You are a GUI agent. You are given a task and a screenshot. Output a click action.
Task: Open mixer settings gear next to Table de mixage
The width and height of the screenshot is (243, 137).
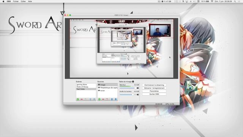click(133, 81)
